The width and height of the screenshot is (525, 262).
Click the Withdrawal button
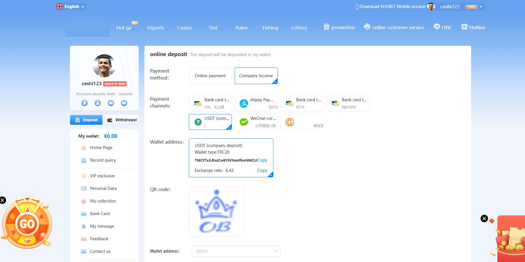pos(122,120)
